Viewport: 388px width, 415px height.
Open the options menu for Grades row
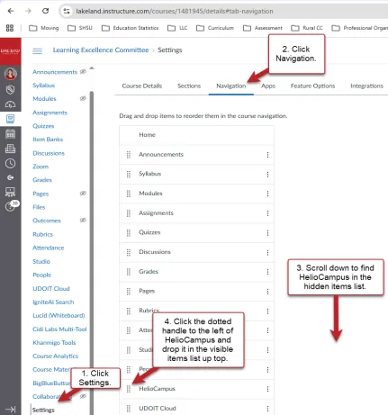coord(267,272)
